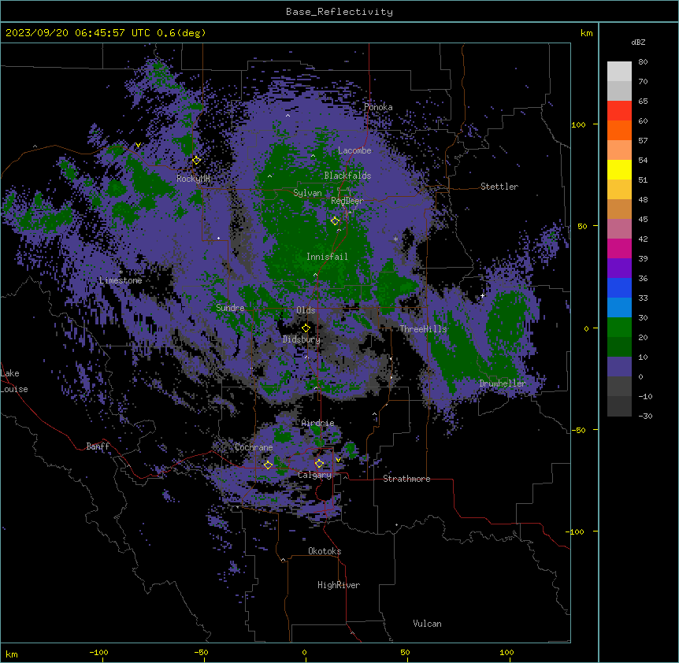Click the Didsbury map label

click(x=302, y=339)
